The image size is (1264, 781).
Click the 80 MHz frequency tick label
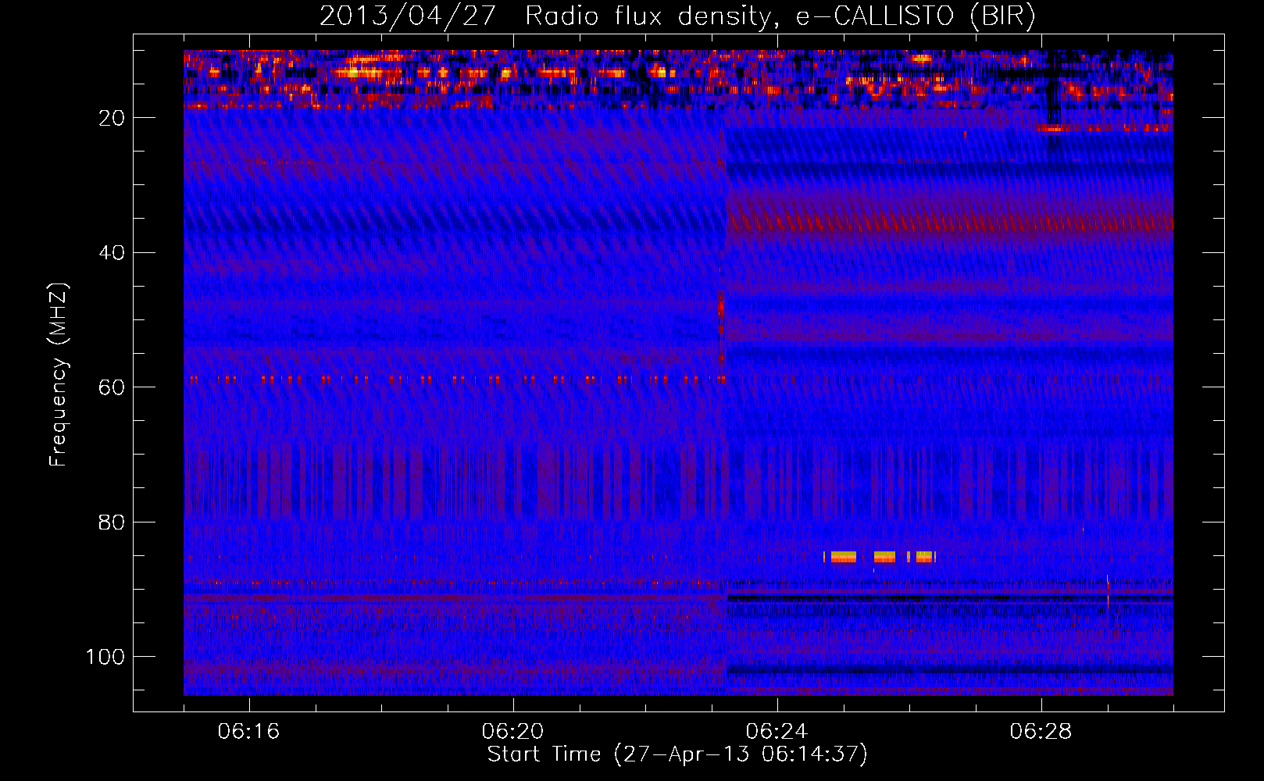(112, 522)
